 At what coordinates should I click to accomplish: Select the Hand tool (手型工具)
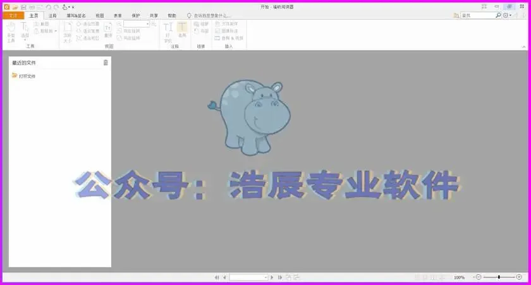11,32
